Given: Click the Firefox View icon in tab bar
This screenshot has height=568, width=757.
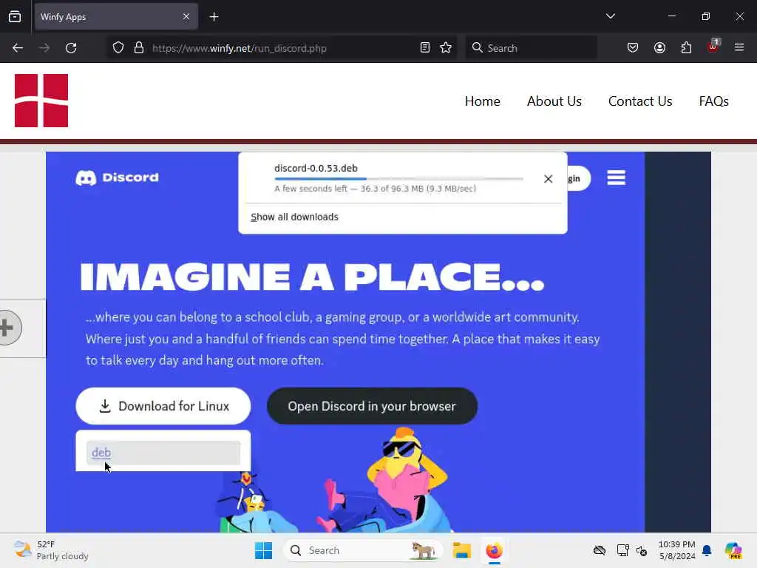Looking at the screenshot, I should pyautogui.click(x=15, y=16).
